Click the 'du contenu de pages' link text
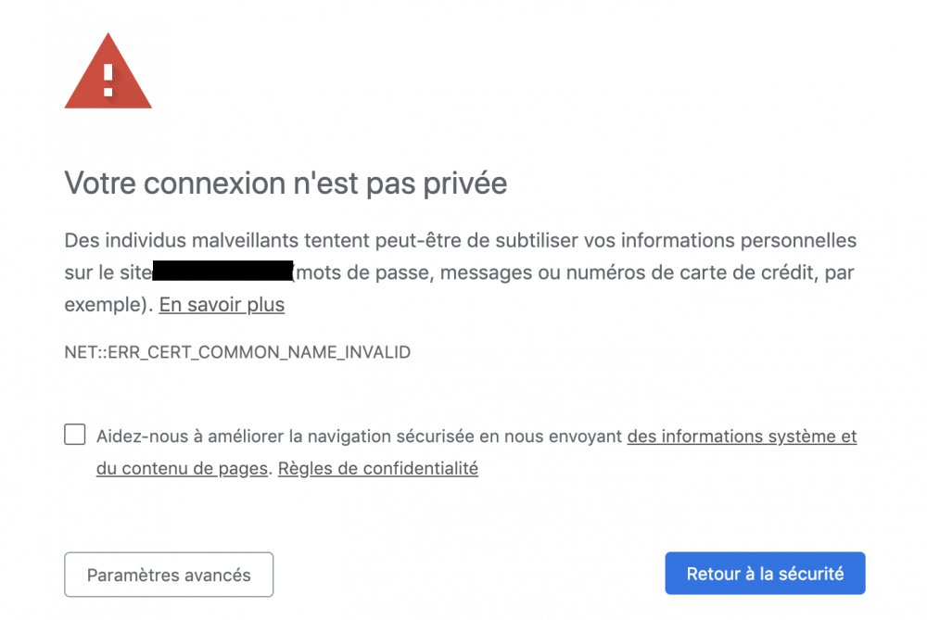This screenshot has width=927, height=620. click(x=182, y=468)
